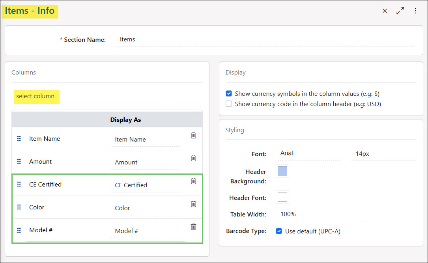
Task: Select the Color column label
Action: (37, 207)
